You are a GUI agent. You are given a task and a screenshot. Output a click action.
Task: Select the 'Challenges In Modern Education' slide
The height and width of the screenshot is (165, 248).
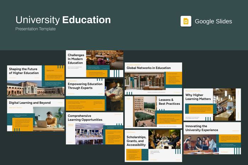[95, 64]
